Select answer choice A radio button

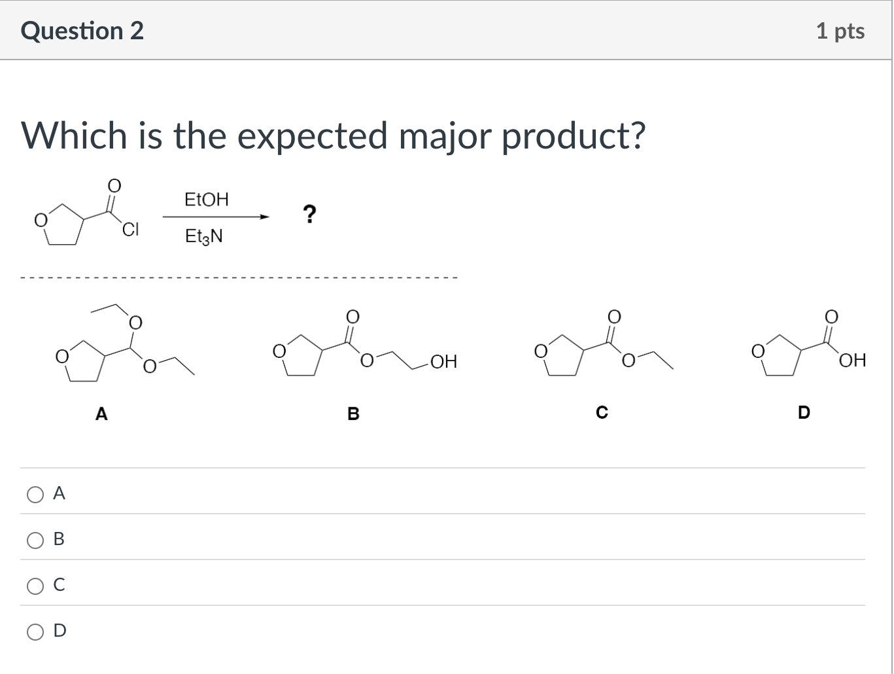pos(35,494)
